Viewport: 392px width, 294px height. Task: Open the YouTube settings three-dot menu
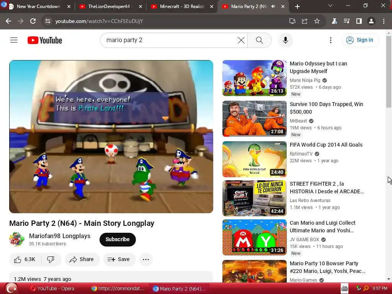coord(330,40)
